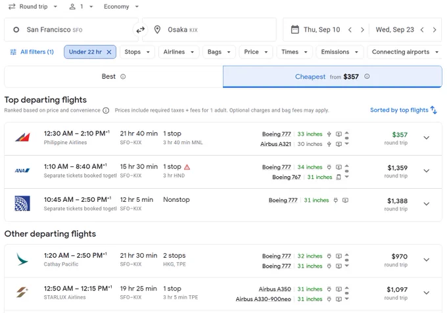Click the STARLUX Airlines logo
Viewport: 447px width, 313px height.
(x=22, y=292)
